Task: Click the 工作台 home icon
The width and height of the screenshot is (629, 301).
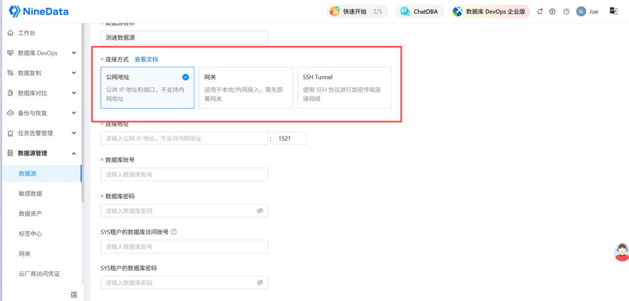Action: (10, 33)
